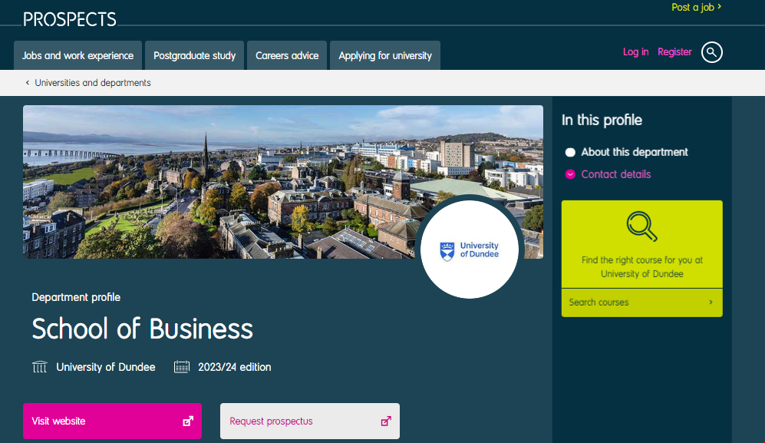Screen dimensions: 765x443
Task: Click the Prospects logo
Action: pos(70,19)
